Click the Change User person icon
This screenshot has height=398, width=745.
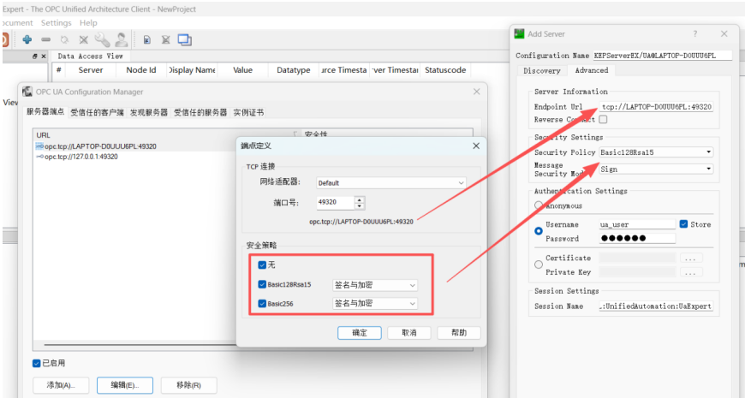pyautogui.click(x=121, y=39)
